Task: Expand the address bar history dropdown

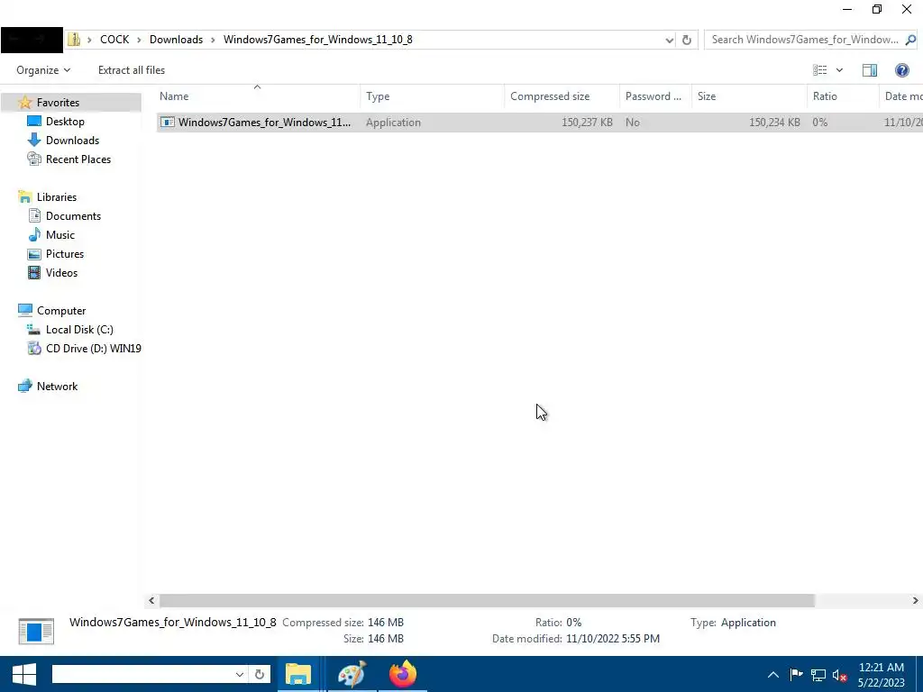Action: coord(670,40)
